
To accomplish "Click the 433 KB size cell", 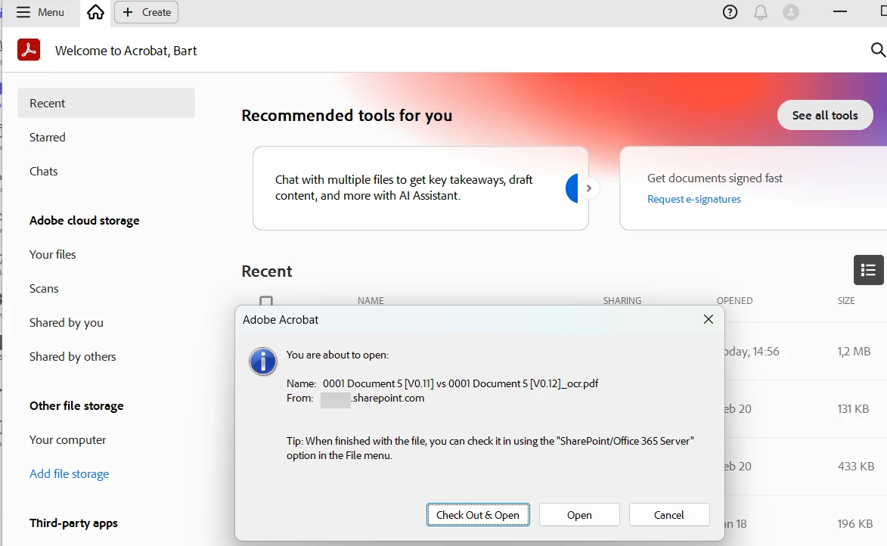I will click(x=856, y=467).
